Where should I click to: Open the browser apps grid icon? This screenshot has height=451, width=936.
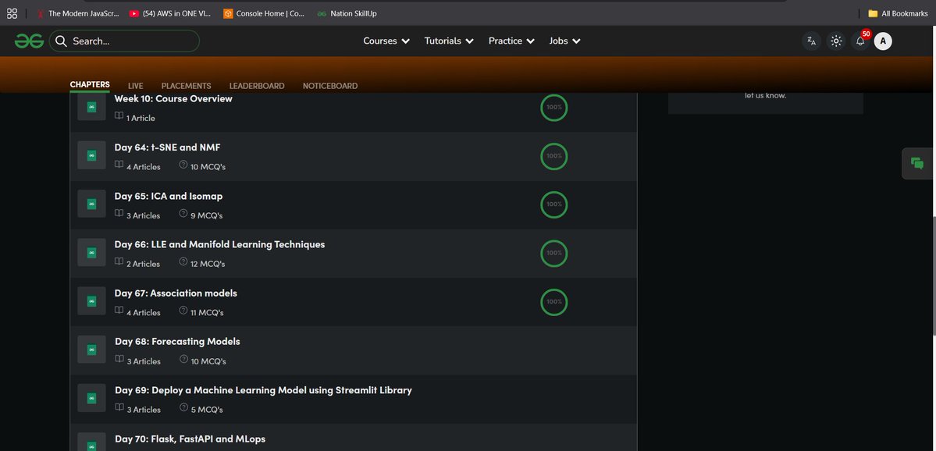pos(12,13)
